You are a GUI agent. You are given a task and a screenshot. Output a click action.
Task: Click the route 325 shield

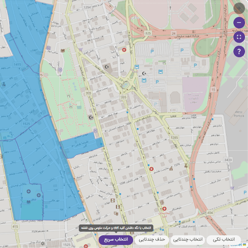(x=148, y=33)
